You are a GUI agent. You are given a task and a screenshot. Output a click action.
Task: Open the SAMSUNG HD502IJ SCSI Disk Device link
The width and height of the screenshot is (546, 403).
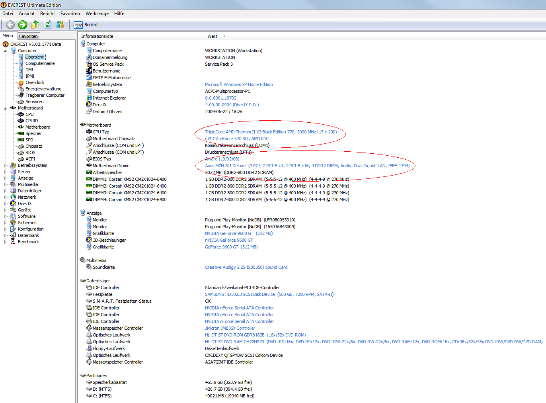tap(269, 294)
